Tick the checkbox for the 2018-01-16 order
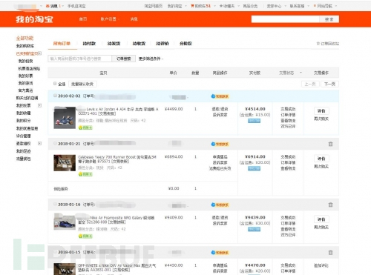This screenshot has height=275, width=371. [x=55, y=204]
